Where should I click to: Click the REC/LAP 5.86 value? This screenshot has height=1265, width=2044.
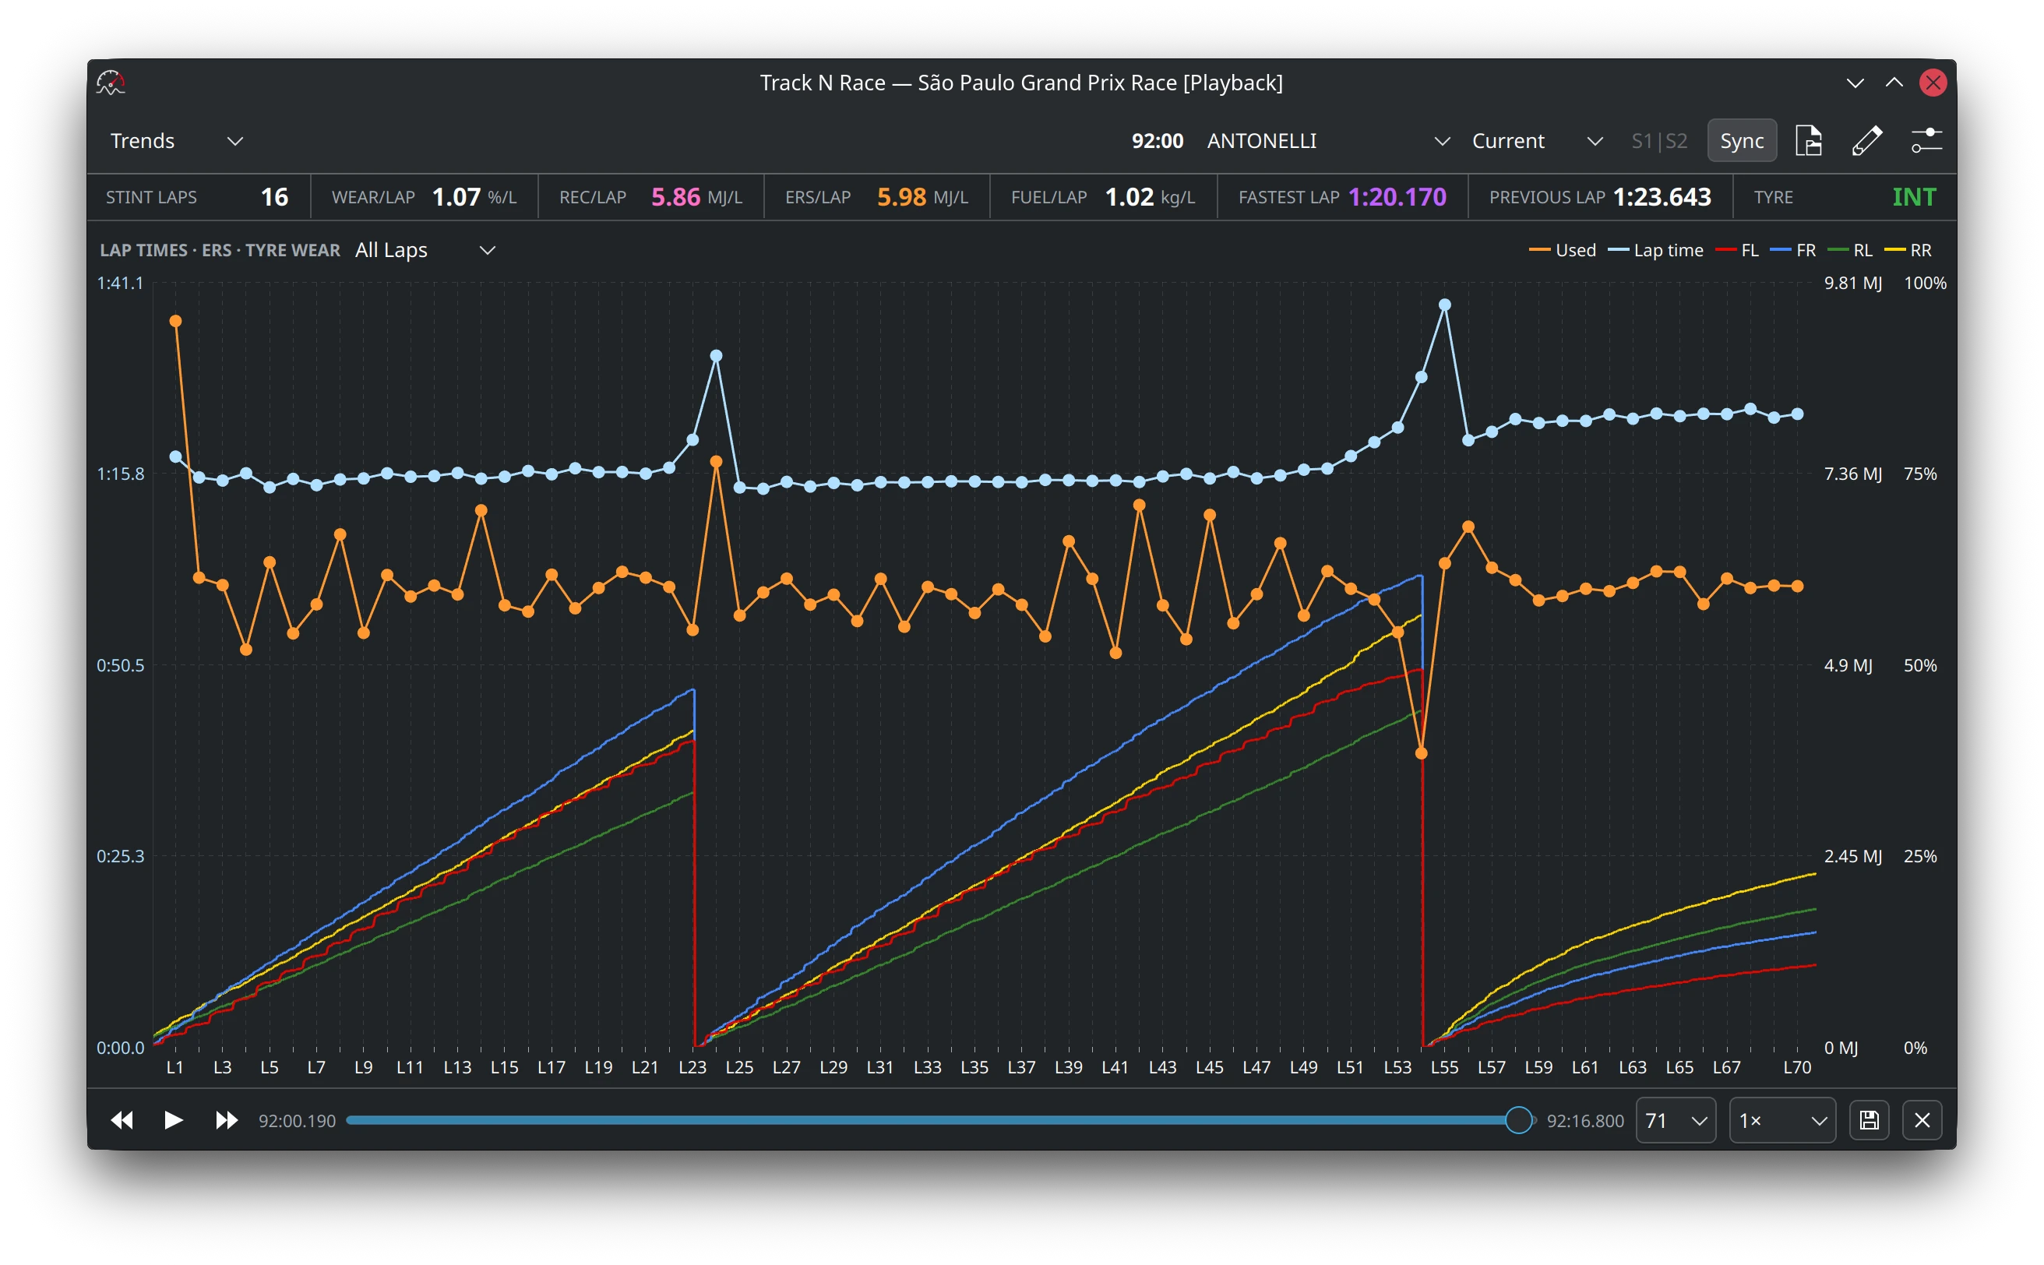tap(675, 196)
